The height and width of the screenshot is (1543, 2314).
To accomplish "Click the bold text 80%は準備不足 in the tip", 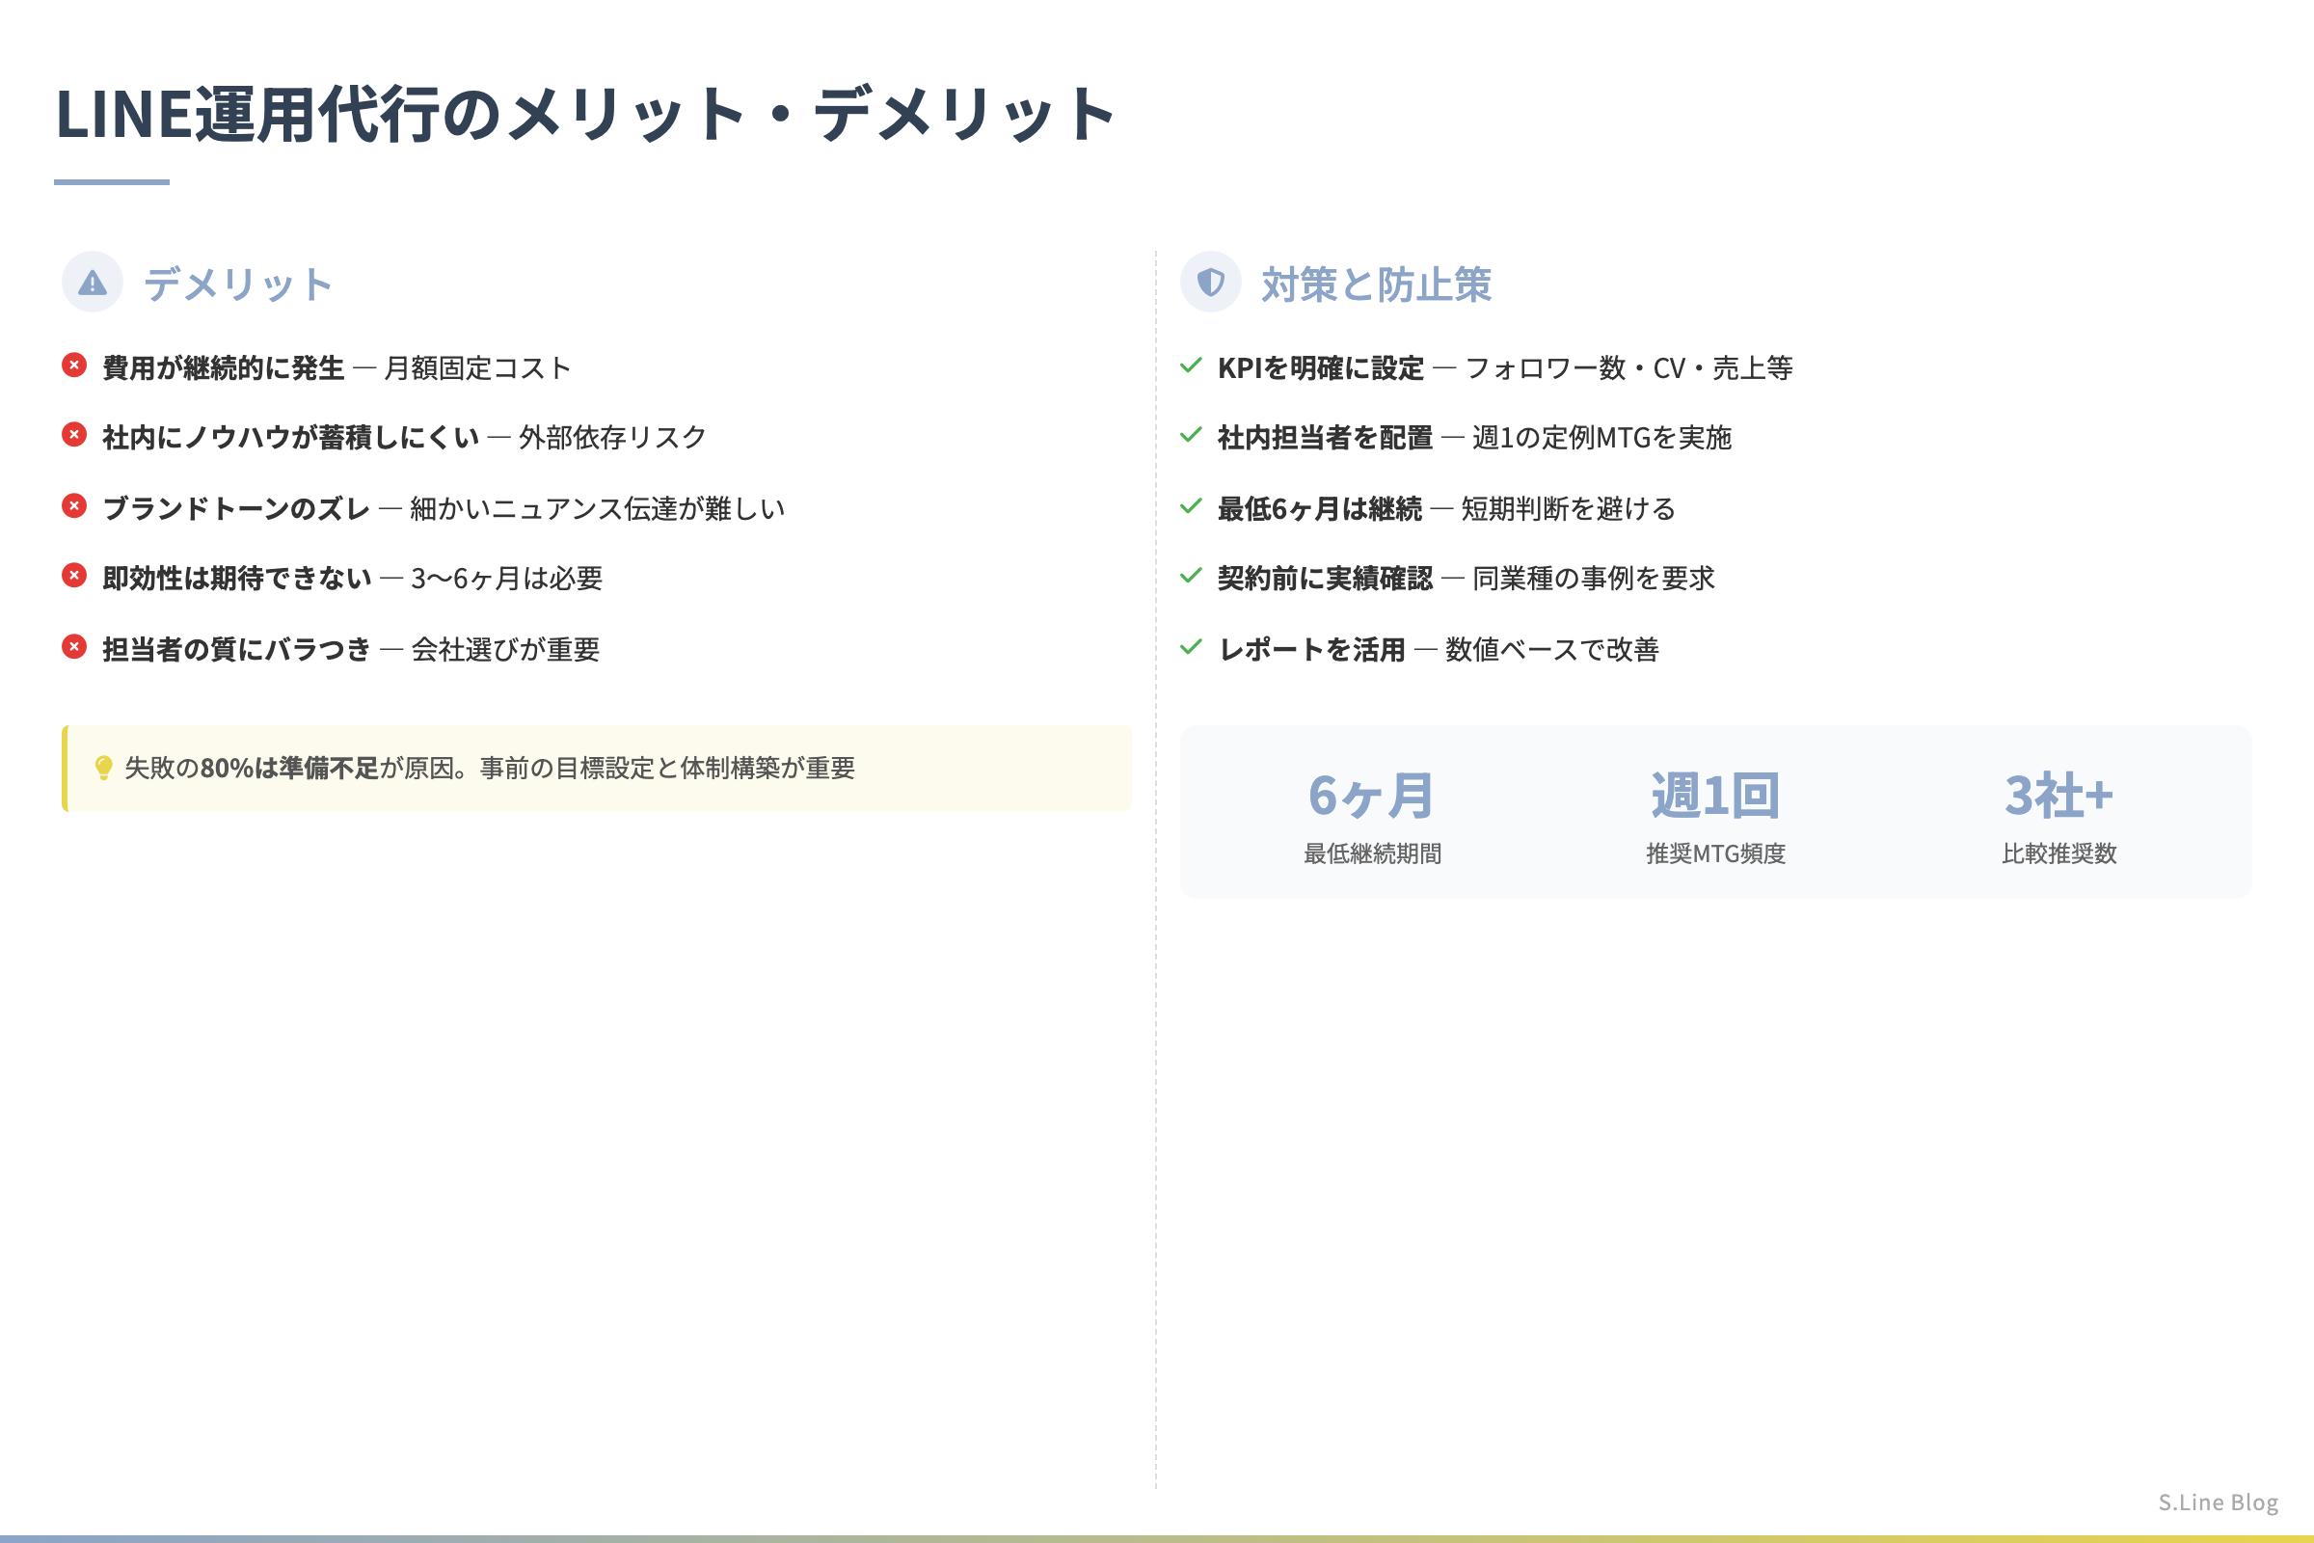I will [x=290, y=769].
